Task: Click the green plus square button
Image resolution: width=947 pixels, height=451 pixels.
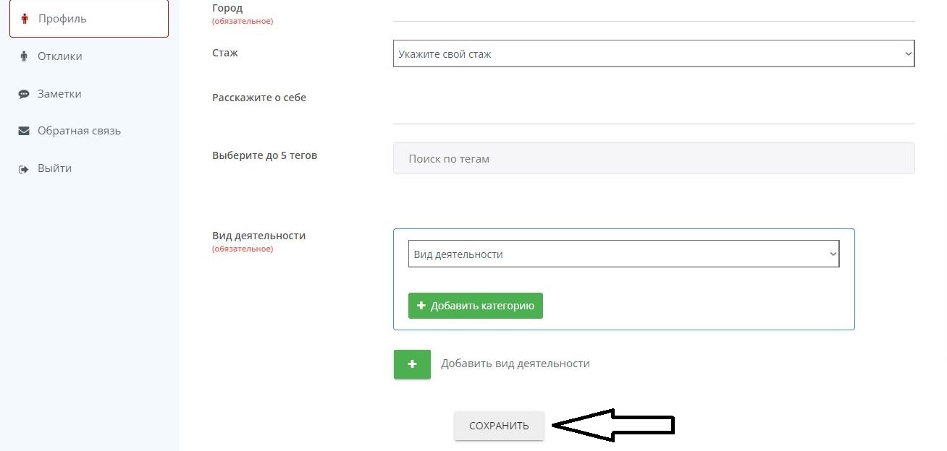Action: pos(412,364)
